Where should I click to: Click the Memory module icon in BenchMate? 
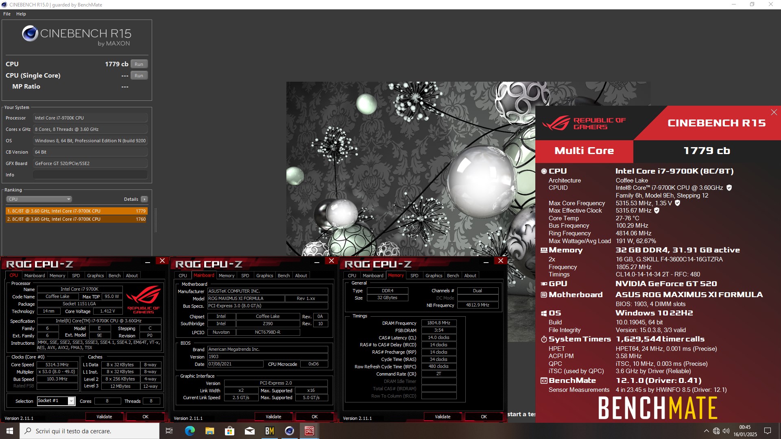[544, 250]
